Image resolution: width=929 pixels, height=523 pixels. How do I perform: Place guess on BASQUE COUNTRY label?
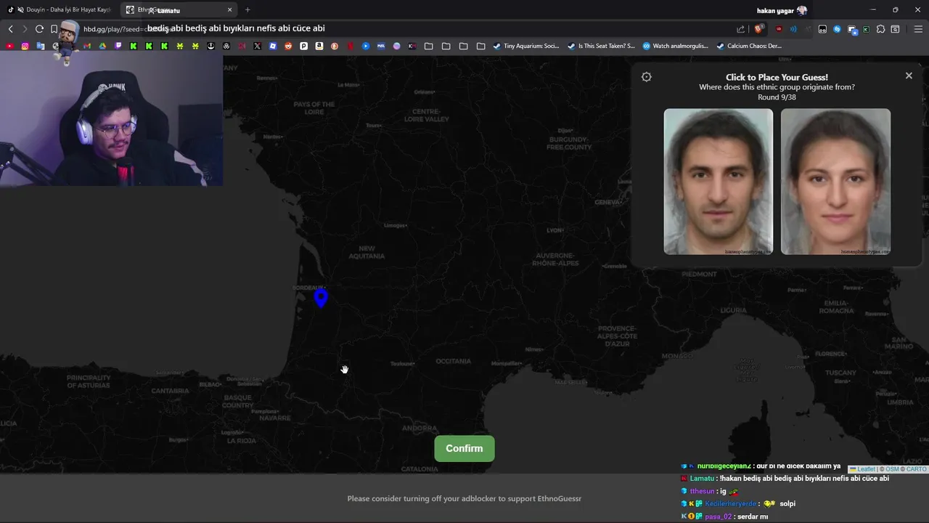pos(237,401)
